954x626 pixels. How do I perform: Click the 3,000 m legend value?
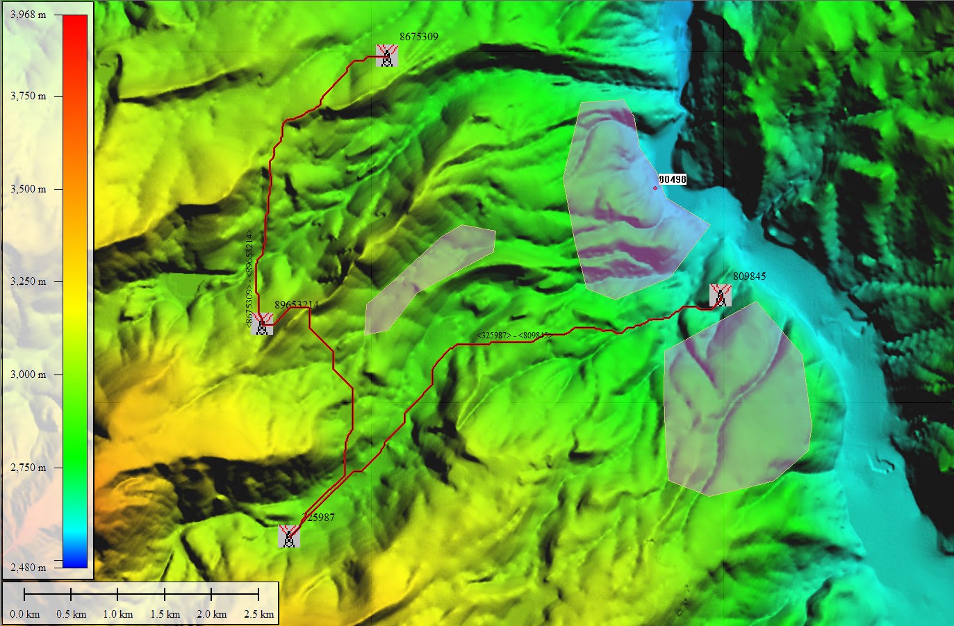[x=28, y=374]
